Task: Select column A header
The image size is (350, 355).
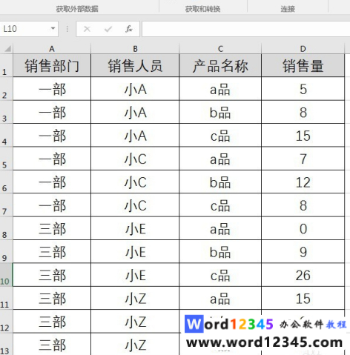Action: click(52, 49)
